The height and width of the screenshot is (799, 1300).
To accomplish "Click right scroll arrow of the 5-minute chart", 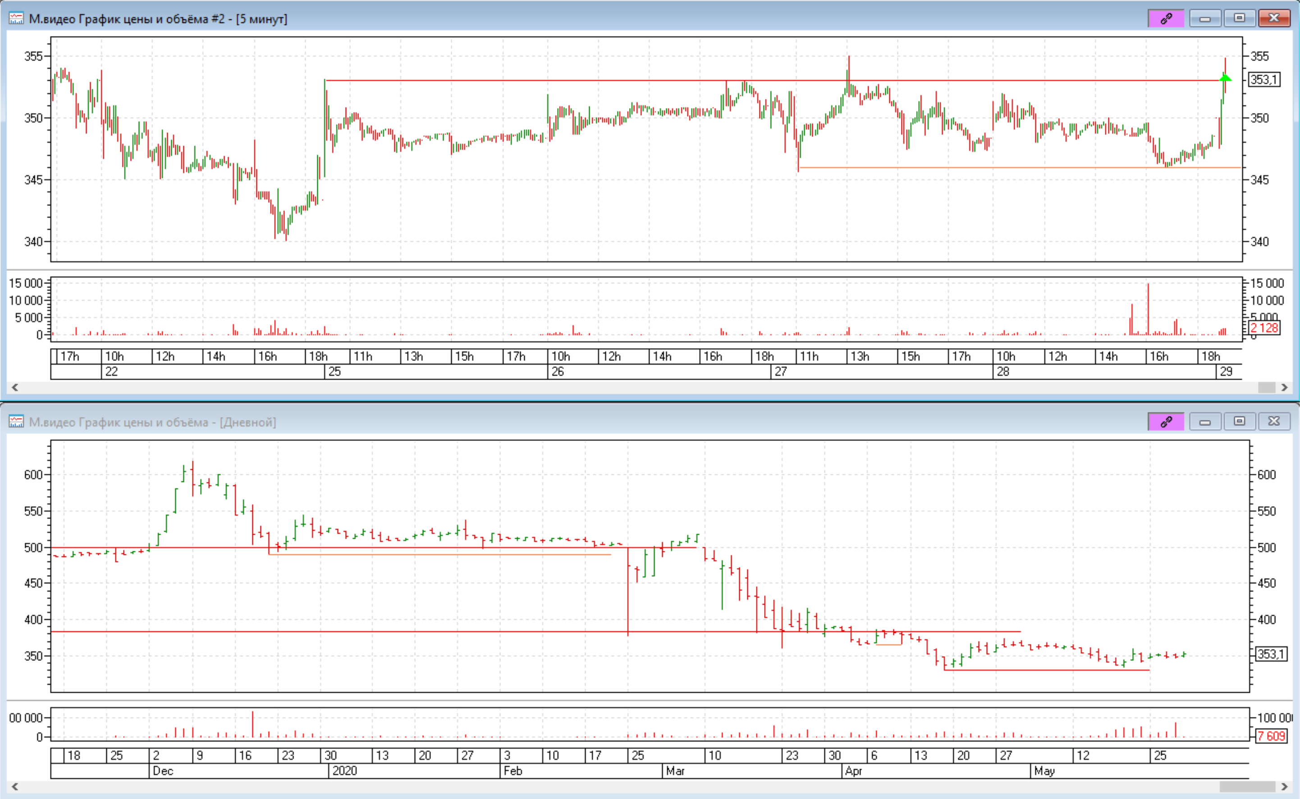I will coord(1285,387).
